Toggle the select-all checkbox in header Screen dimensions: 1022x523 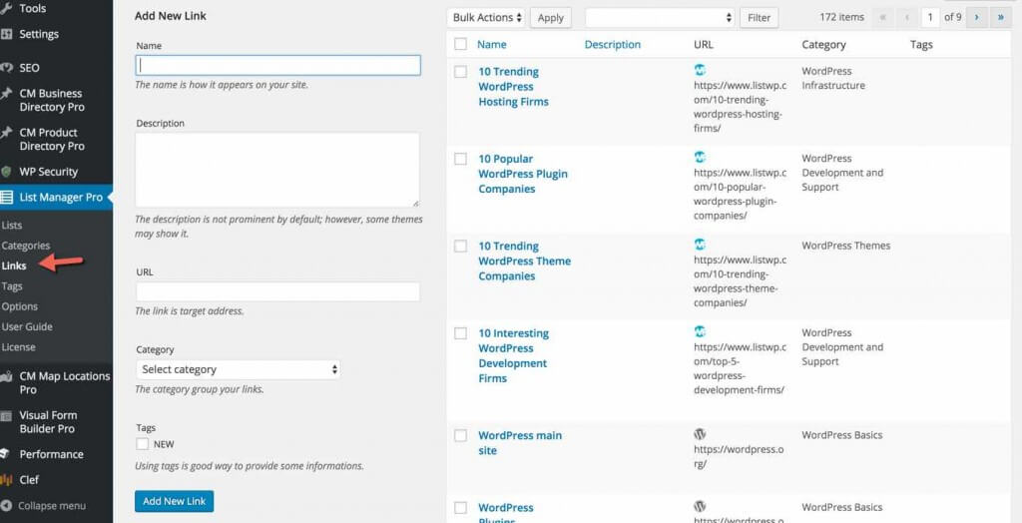[x=460, y=44]
